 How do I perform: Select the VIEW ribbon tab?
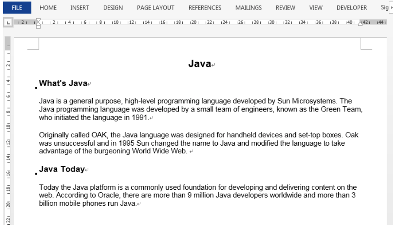tap(316, 8)
